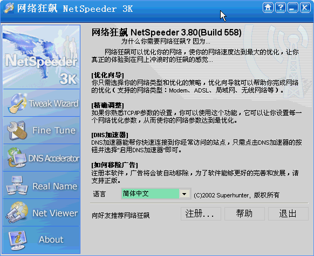Click the [如何移除广告] heading
Viewport: 314px width, 256px height.
(x=114, y=165)
